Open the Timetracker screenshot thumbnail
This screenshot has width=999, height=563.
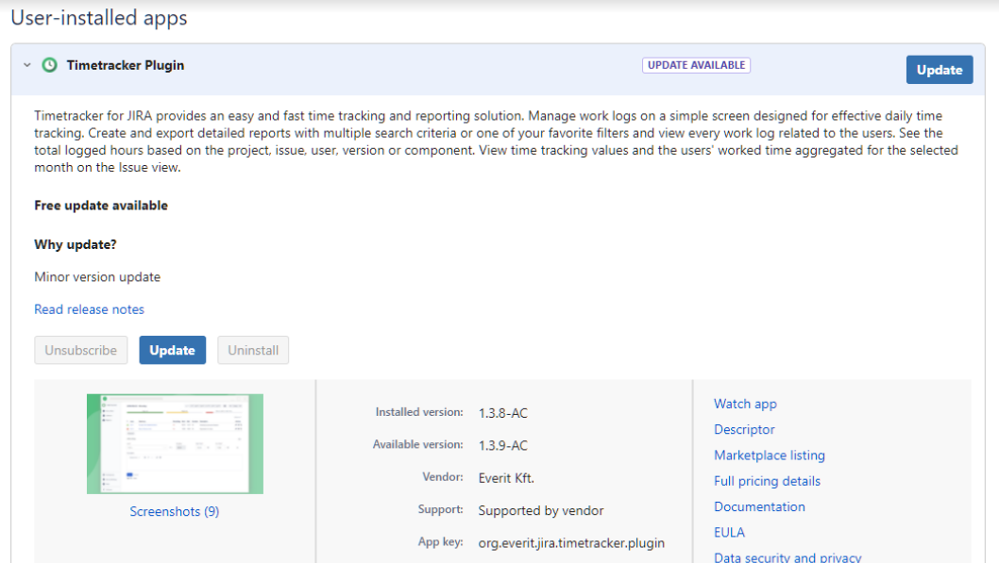pos(175,443)
